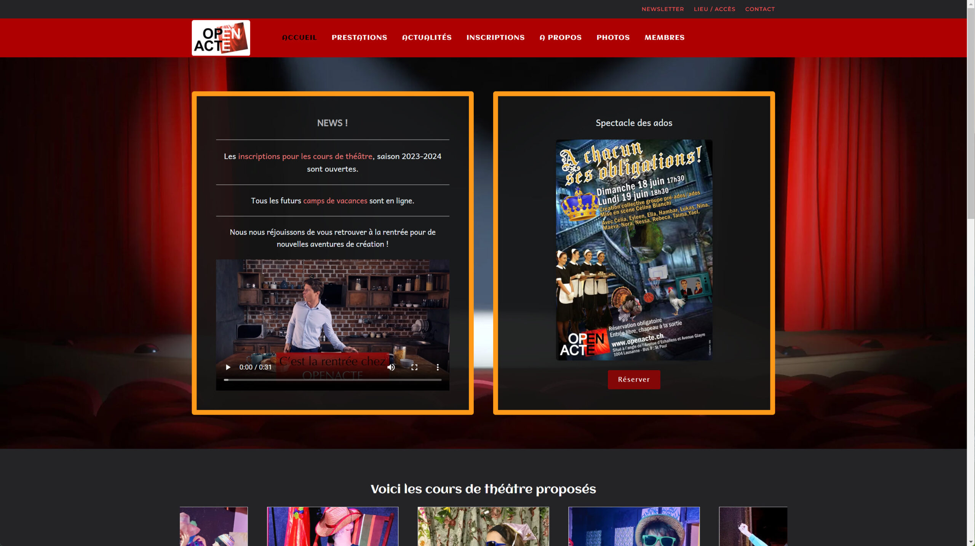Open the Membres section
975x546 pixels.
click(x=664, y=37)
